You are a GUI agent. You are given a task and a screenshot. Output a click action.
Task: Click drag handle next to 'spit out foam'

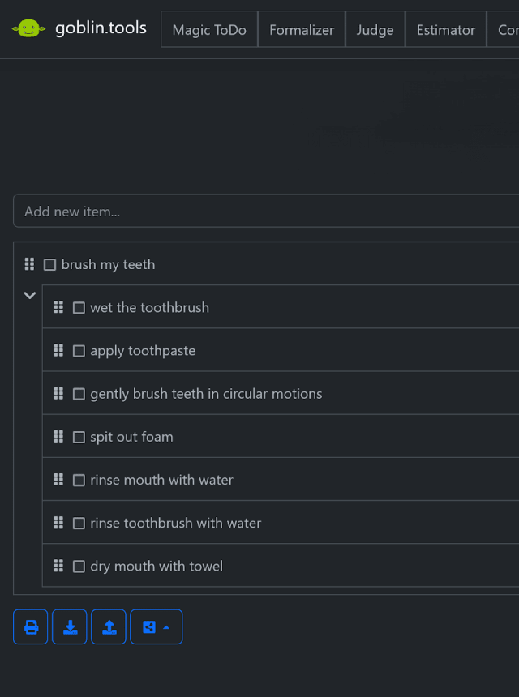pos(58,437)
